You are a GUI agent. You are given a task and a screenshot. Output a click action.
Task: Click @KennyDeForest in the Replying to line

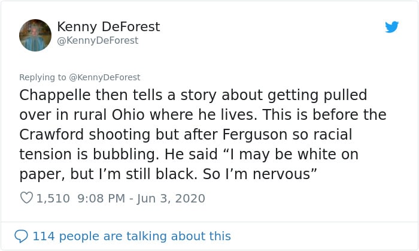point(105,77)
